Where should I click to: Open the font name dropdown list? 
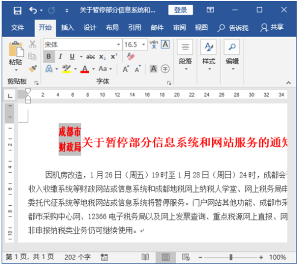point(119,44)
